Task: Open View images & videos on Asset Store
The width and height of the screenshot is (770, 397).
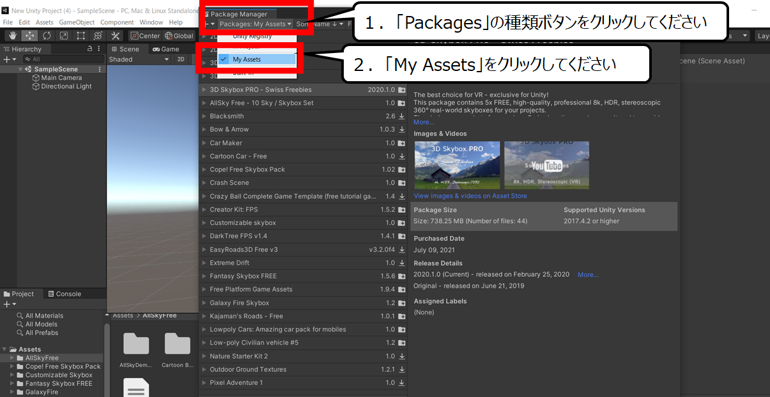Action: tap(470, 196)
